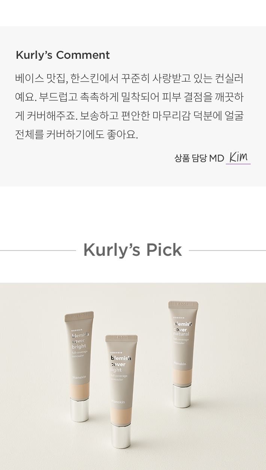Screen dimensions: 266x470
Task: Pick the beige shade window on bright tube
Action: click(x=81, y=390)
